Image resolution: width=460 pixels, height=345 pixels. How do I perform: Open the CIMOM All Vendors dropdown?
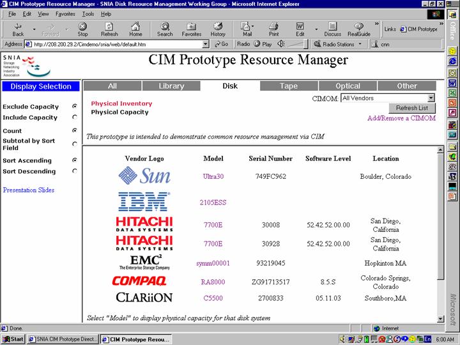pyautogui.click(x=388, y=98)
